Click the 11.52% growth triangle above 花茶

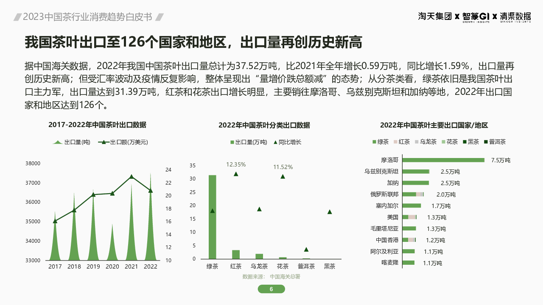pos(283,176)
